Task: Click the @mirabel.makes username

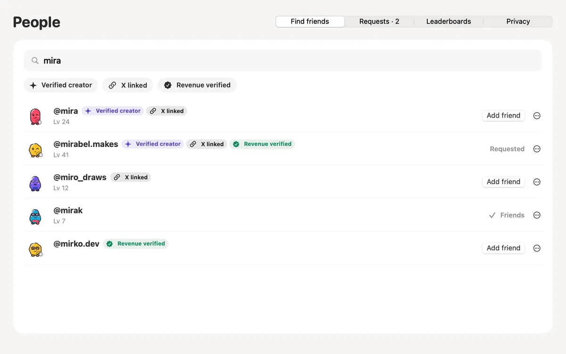Action: [x=86, y=144]
